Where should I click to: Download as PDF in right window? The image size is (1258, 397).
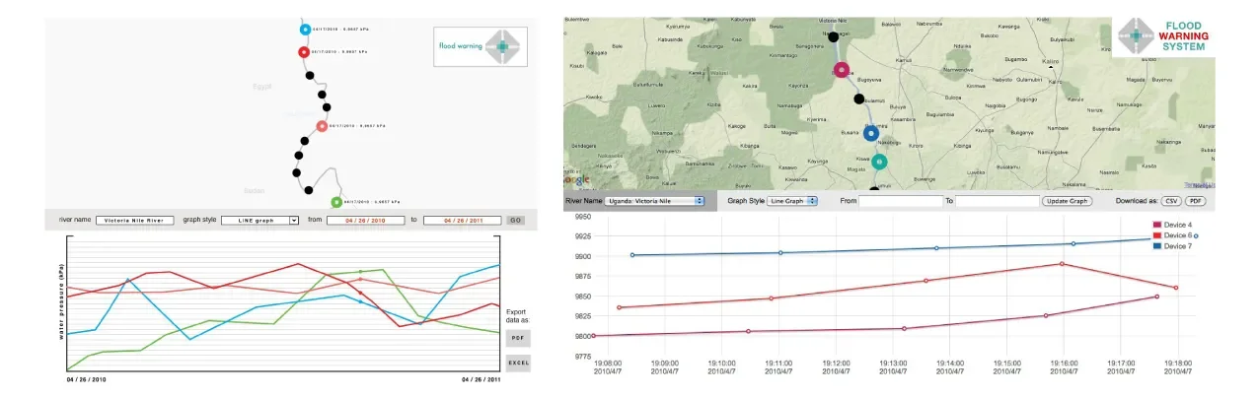click(x=1196, y=201)
